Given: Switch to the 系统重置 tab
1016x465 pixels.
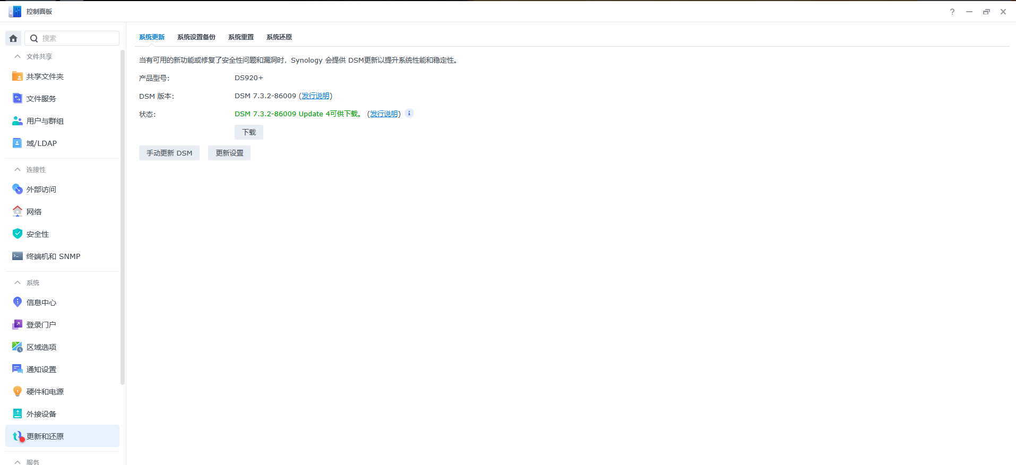Looking at the screenshot, I should coord(241,37).
